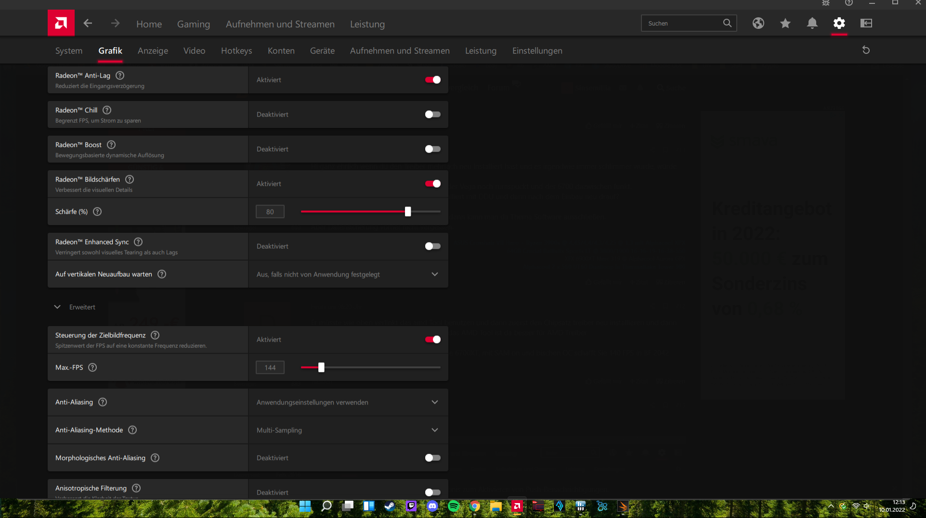
Task: Open notifications bell
Action: (x=812, y=23)
